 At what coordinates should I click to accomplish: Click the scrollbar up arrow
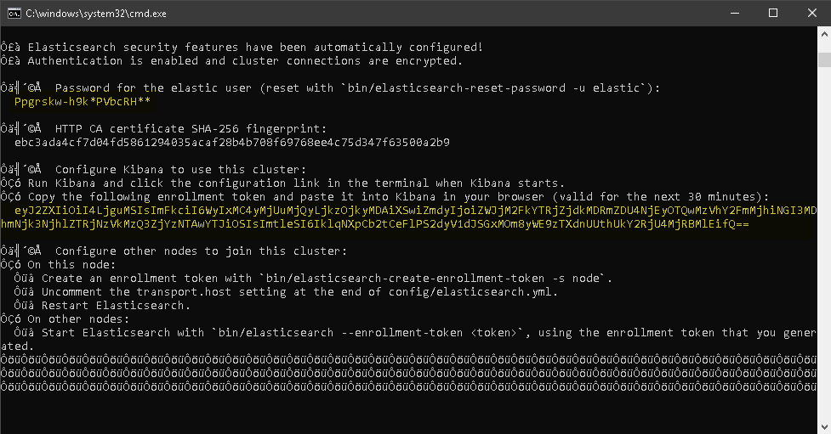click(823, 34)
